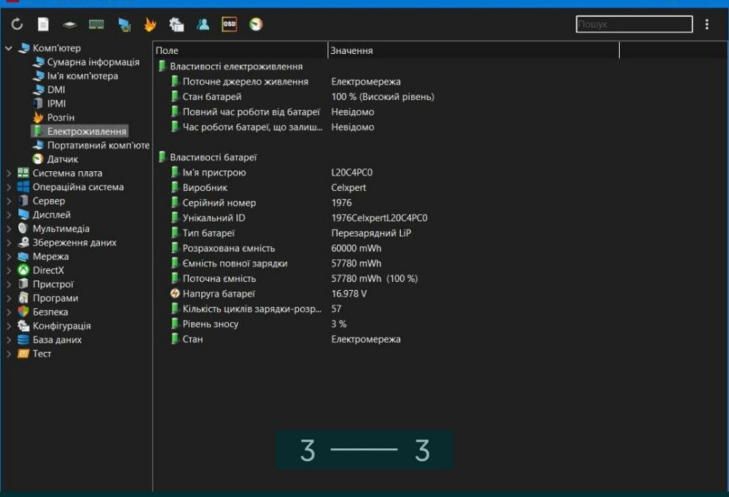Click the CPU chip toolbar icon
This screenshot has height=497, width=729.
[69, 25]
